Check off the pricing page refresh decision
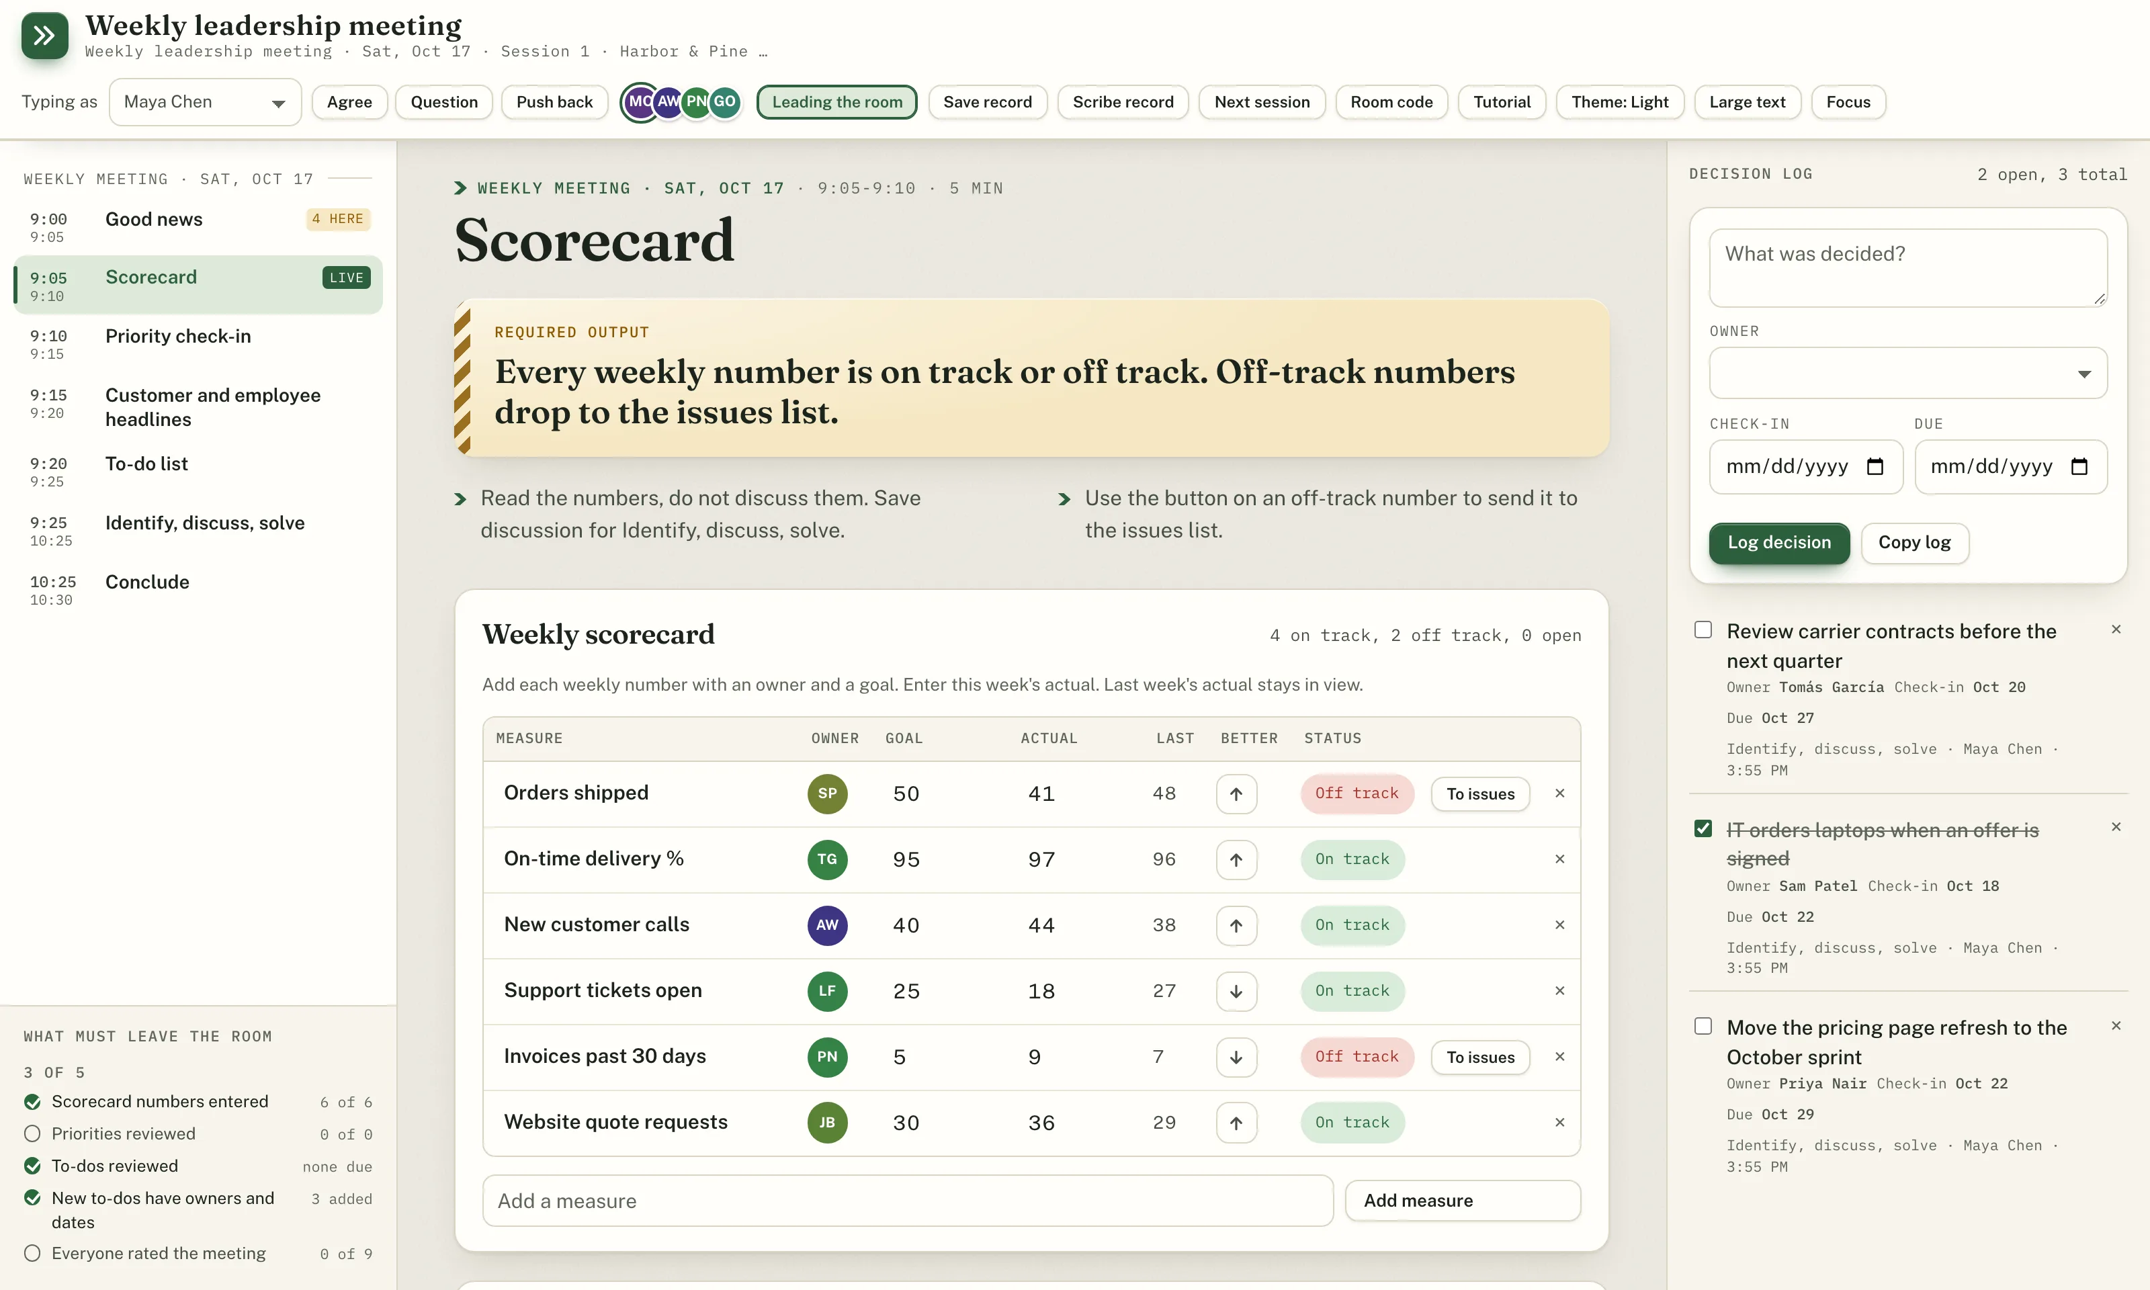 pos(1703,1026)
